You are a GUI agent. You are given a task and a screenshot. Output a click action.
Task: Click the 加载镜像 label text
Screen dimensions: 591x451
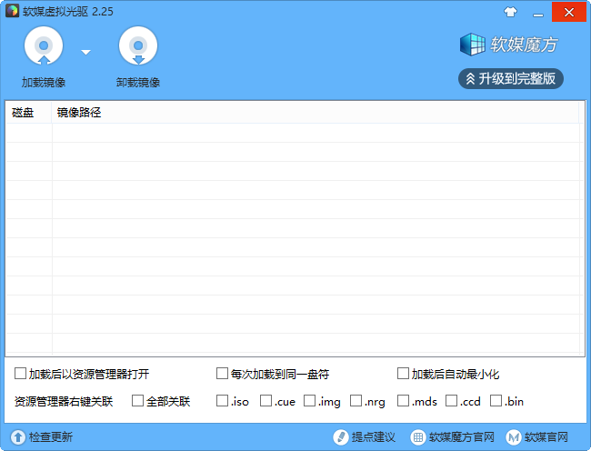[44, 82]
